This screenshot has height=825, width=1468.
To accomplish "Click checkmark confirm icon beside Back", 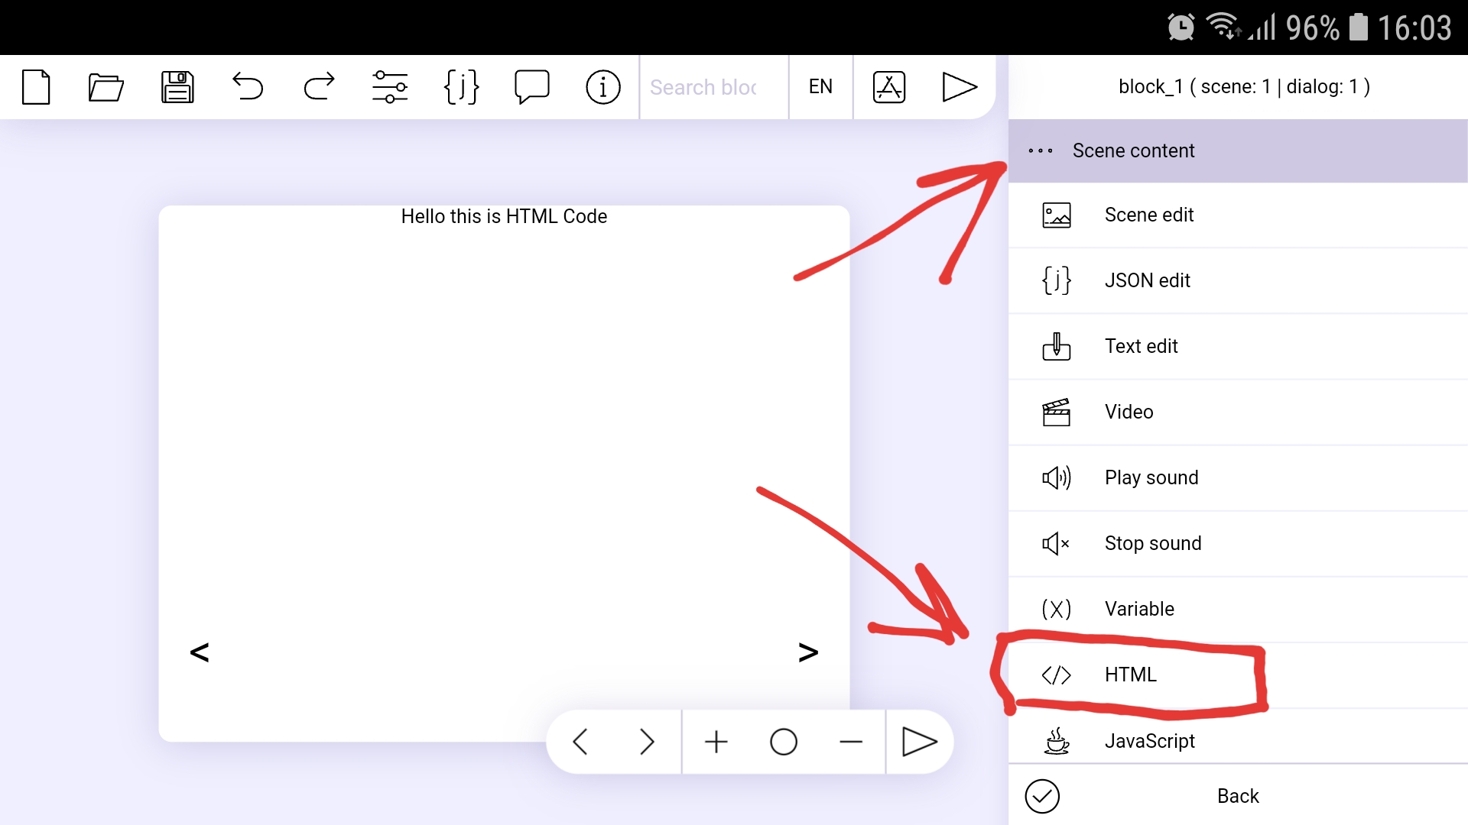I will pos(1042,796).
